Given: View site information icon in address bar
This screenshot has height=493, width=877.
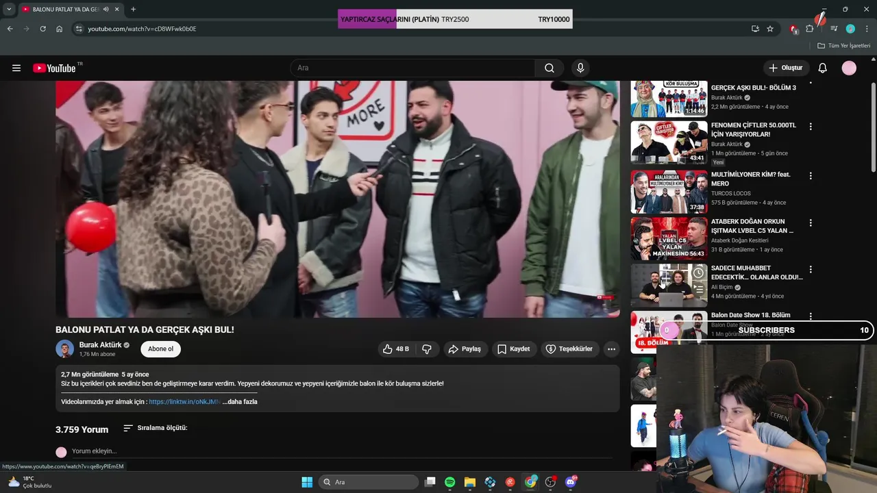Looking at the screenshot, I should (x=79, y=29).
